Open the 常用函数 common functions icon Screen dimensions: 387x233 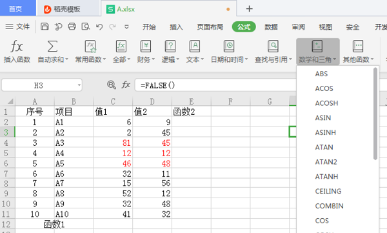point(90,46)
